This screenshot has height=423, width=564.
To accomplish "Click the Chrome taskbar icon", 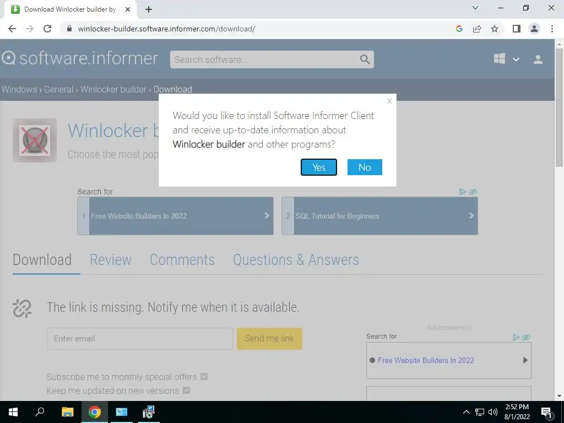I will (95, 412).
